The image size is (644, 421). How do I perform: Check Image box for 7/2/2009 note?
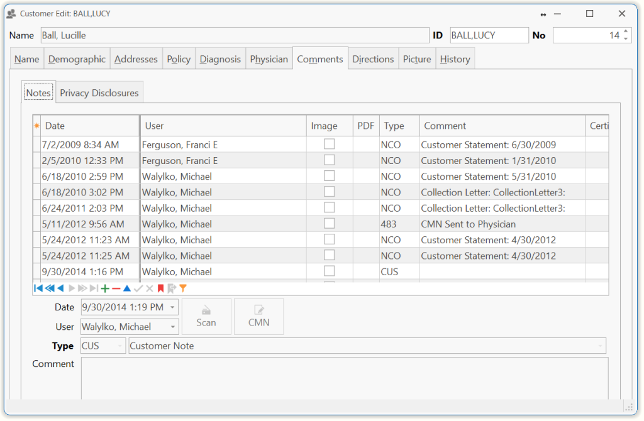[x=329, y=145]
